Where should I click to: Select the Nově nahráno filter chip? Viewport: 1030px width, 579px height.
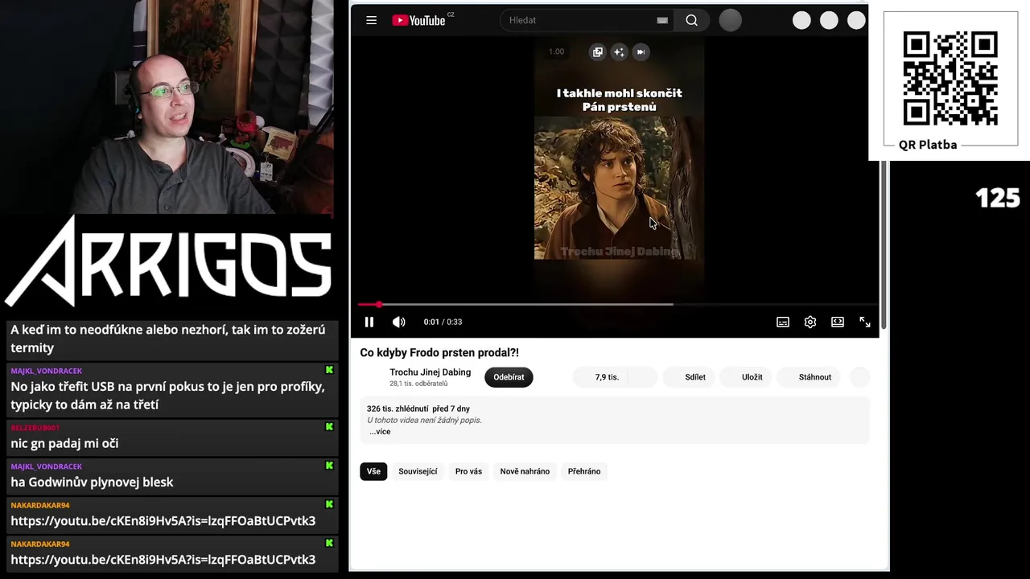click(525, 471)
